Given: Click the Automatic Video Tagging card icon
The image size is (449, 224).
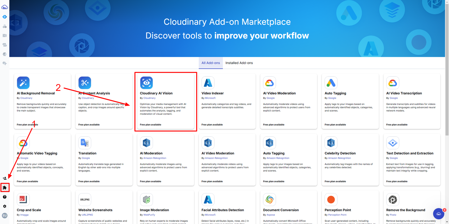Looking at the screenshot, I should (23, 143).
